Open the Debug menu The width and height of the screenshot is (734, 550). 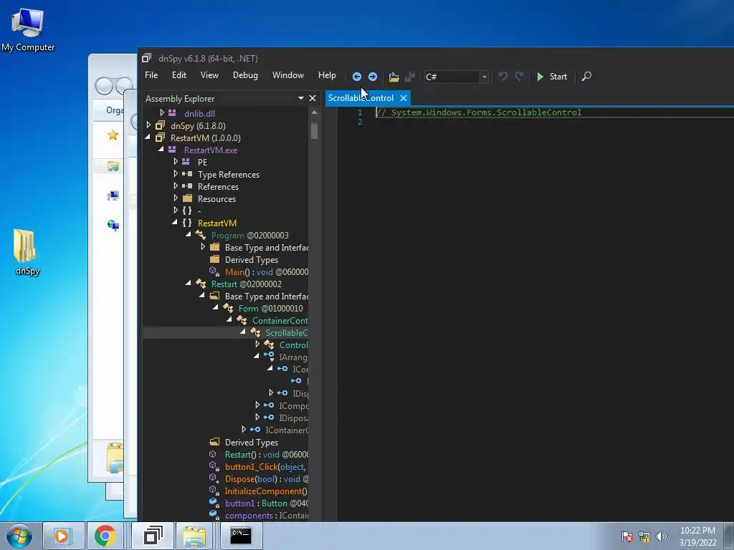(x=245, y=75)
